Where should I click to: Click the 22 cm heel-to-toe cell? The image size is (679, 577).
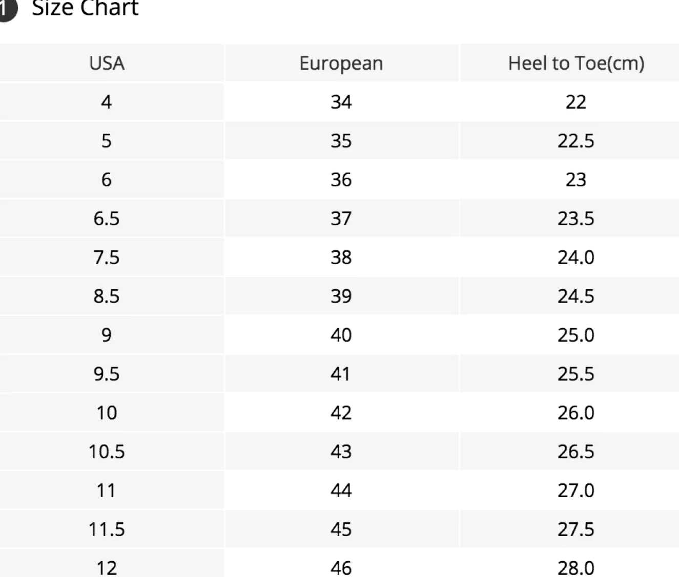[x=575, y=102]
